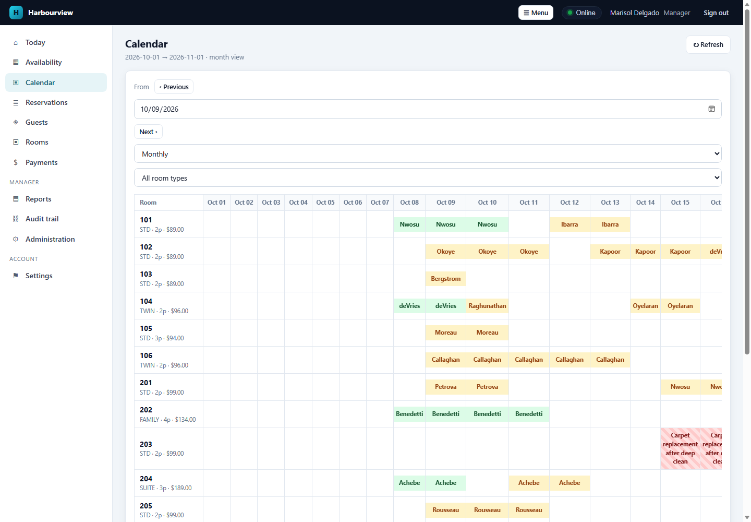Click the Online status indicator
The width and height of the screenshot is (751, 522).
582,13
